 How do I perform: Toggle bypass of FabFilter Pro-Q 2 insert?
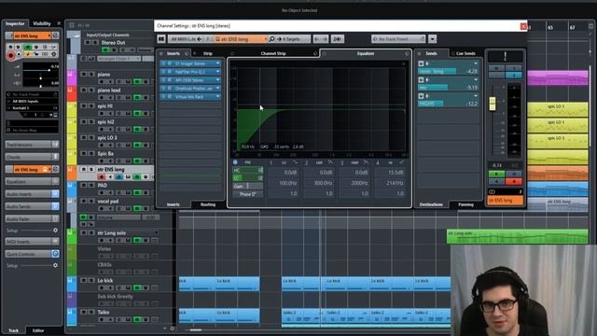click(x=163, y=72)
